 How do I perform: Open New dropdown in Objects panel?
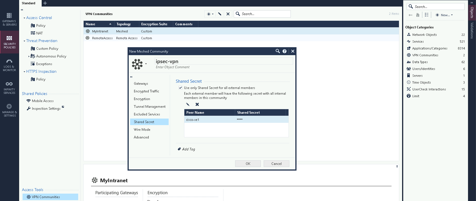(x=444, y=15)
